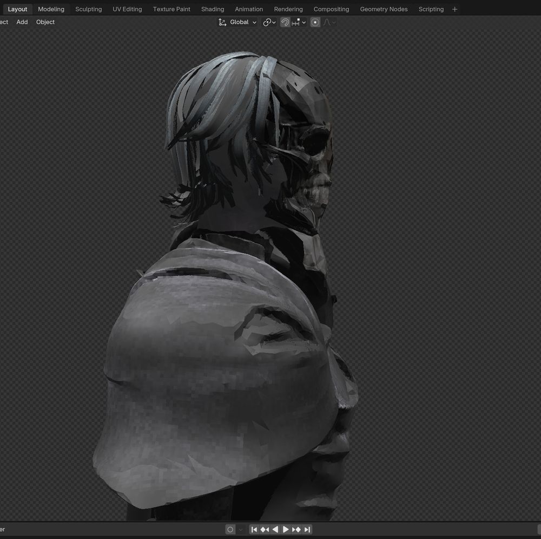
Task: Toggle the snapping magnet button
Action: 285,22
